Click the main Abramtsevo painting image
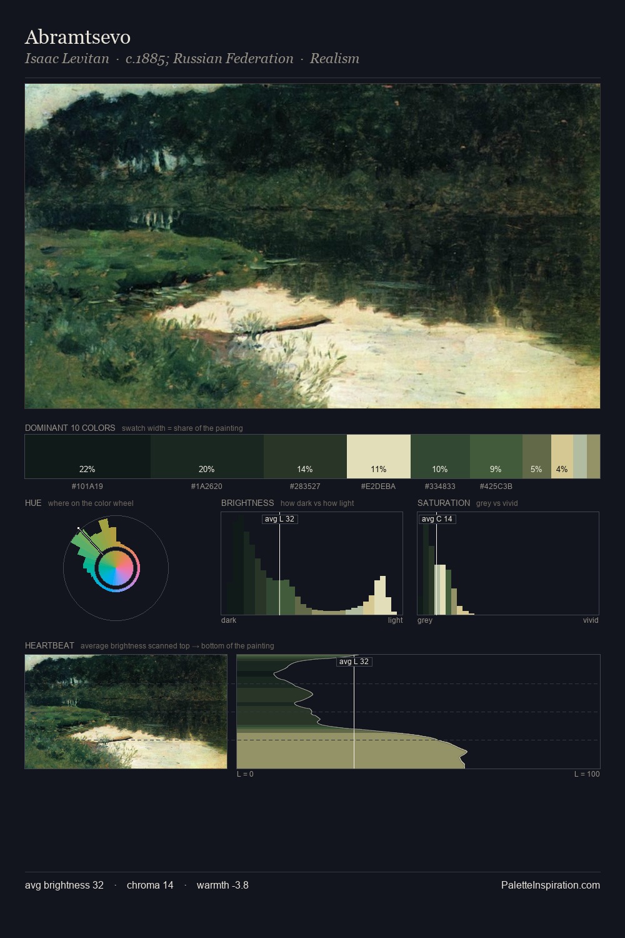Image resolution: width=625 pixels, height=938 pixels. tap(312, 246)
